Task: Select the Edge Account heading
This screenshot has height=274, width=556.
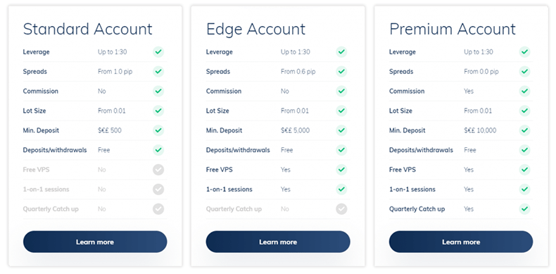Action: (255, 29)
